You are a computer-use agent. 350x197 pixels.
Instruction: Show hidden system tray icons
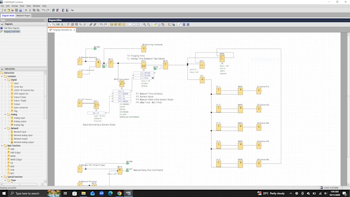point(291,193)
